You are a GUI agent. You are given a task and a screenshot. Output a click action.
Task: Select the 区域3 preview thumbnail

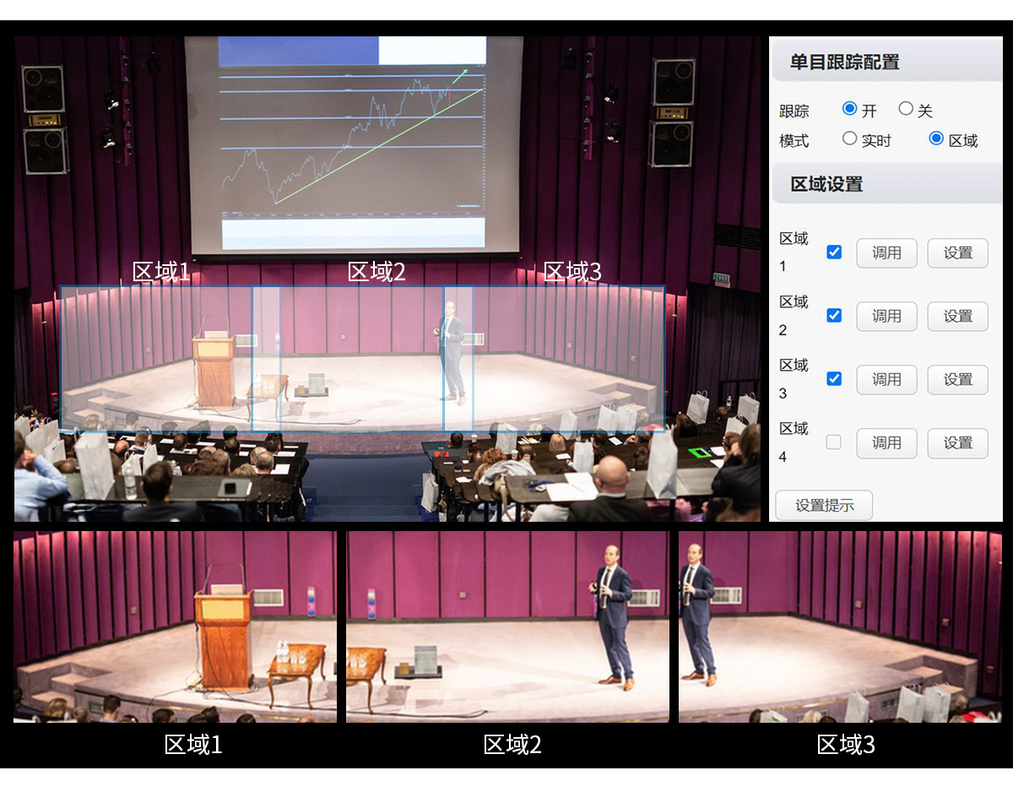pyautogui.click(x=840, y=627)
